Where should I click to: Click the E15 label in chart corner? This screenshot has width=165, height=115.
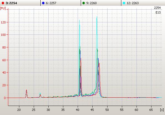[x=158, y=13]
